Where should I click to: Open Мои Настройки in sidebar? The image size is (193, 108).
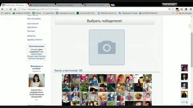pyautogui.click(x=34, y=19)
